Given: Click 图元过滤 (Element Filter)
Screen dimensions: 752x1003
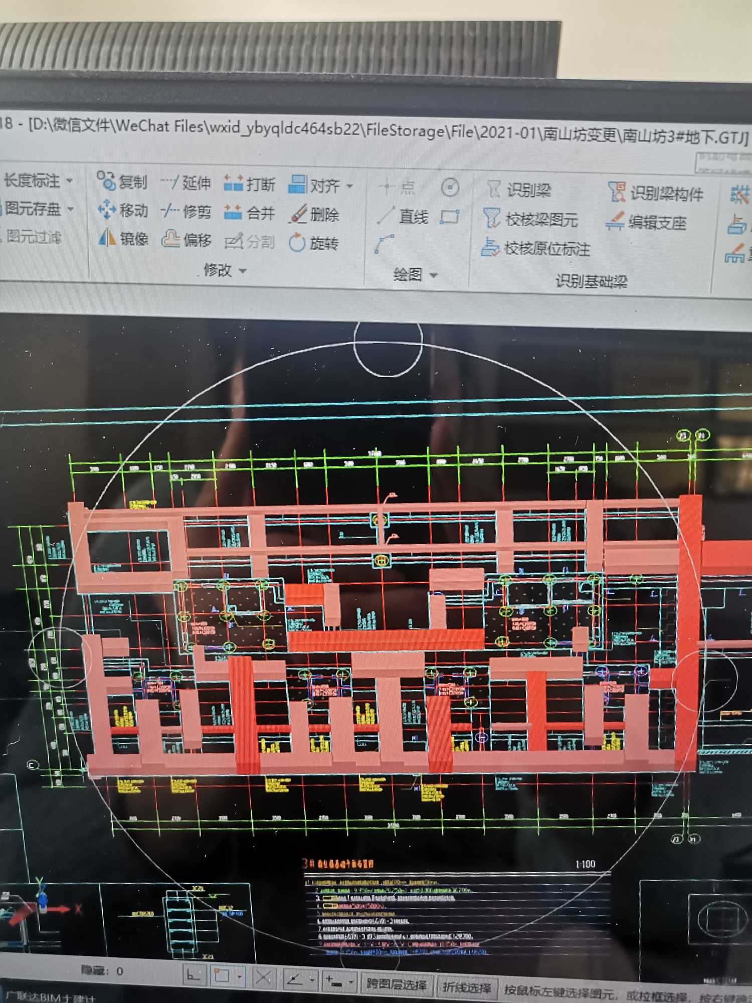Looking at the screenshot, I should (34, 236).
